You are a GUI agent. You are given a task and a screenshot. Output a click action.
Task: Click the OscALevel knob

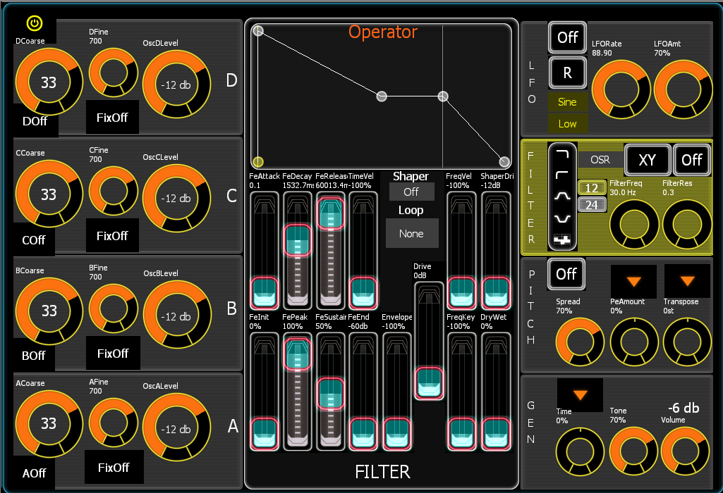(176, 428)
